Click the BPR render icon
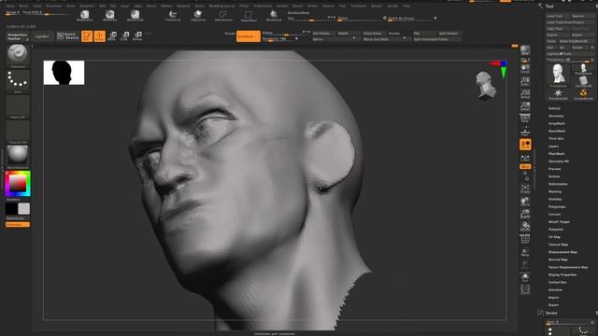This screenshot has width=598, height=336. [525, 50]
